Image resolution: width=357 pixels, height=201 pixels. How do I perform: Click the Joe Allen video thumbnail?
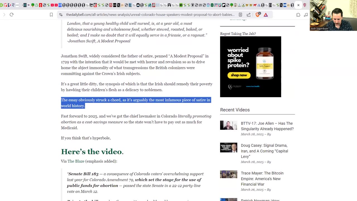point(229,125)
